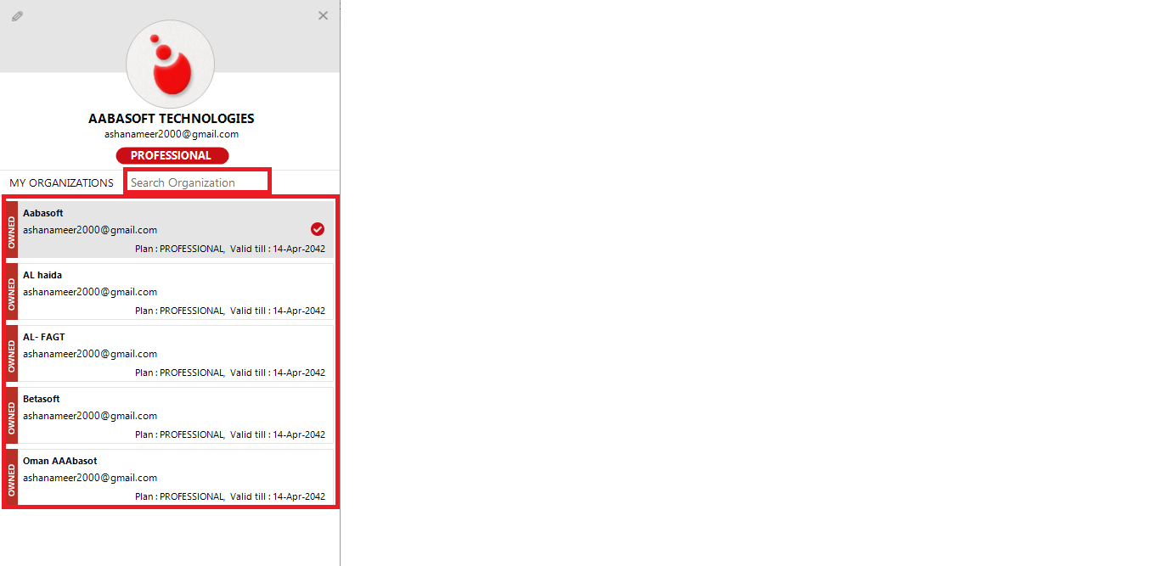
Task: Click the plan validity line of Aabasoft
Action: pyautogui.click(x=230, y=249)
